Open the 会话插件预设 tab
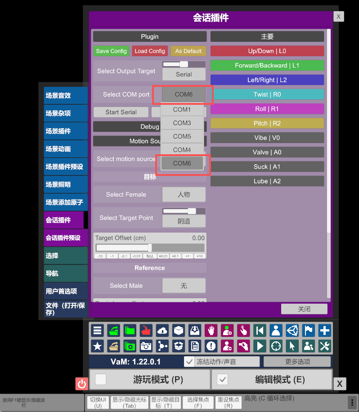Image resolution: width=359 pixels, height=412 pixels. (x=66, y=238)
